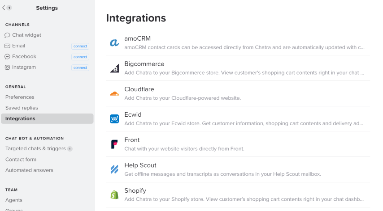
Task: Click the Front logo icon
Action: [114, 144]
